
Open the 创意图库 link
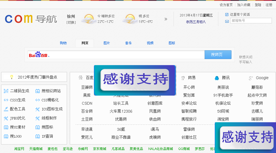tap(155, 103)
